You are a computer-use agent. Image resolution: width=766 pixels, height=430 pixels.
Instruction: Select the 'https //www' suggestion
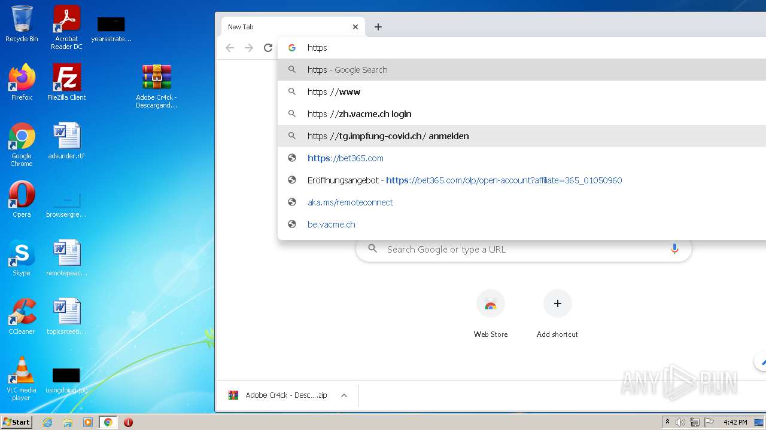pyautogui.click(x=522, y=92)
